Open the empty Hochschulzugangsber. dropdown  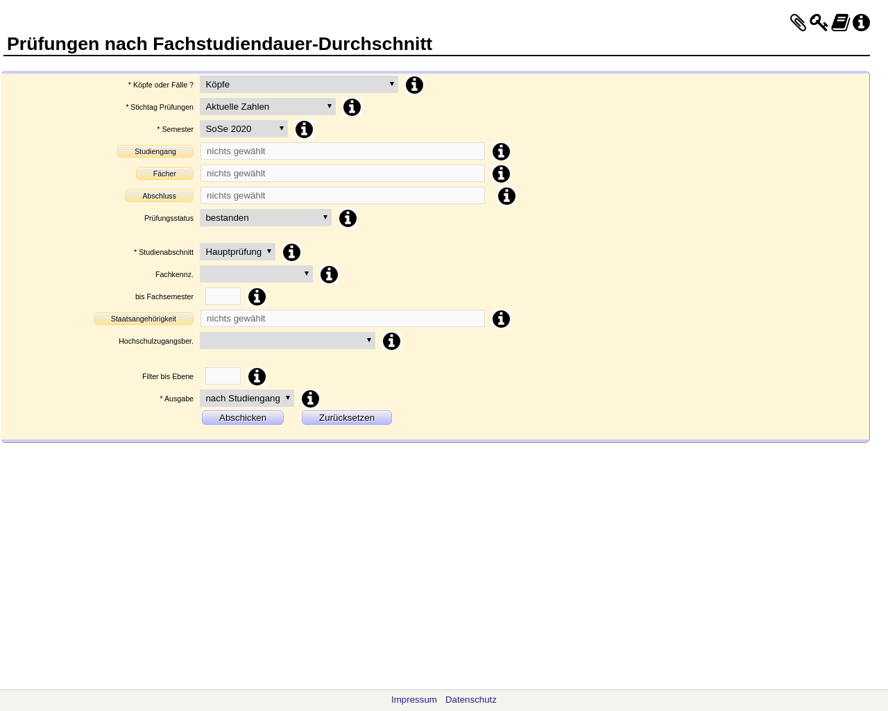(287, 340)
